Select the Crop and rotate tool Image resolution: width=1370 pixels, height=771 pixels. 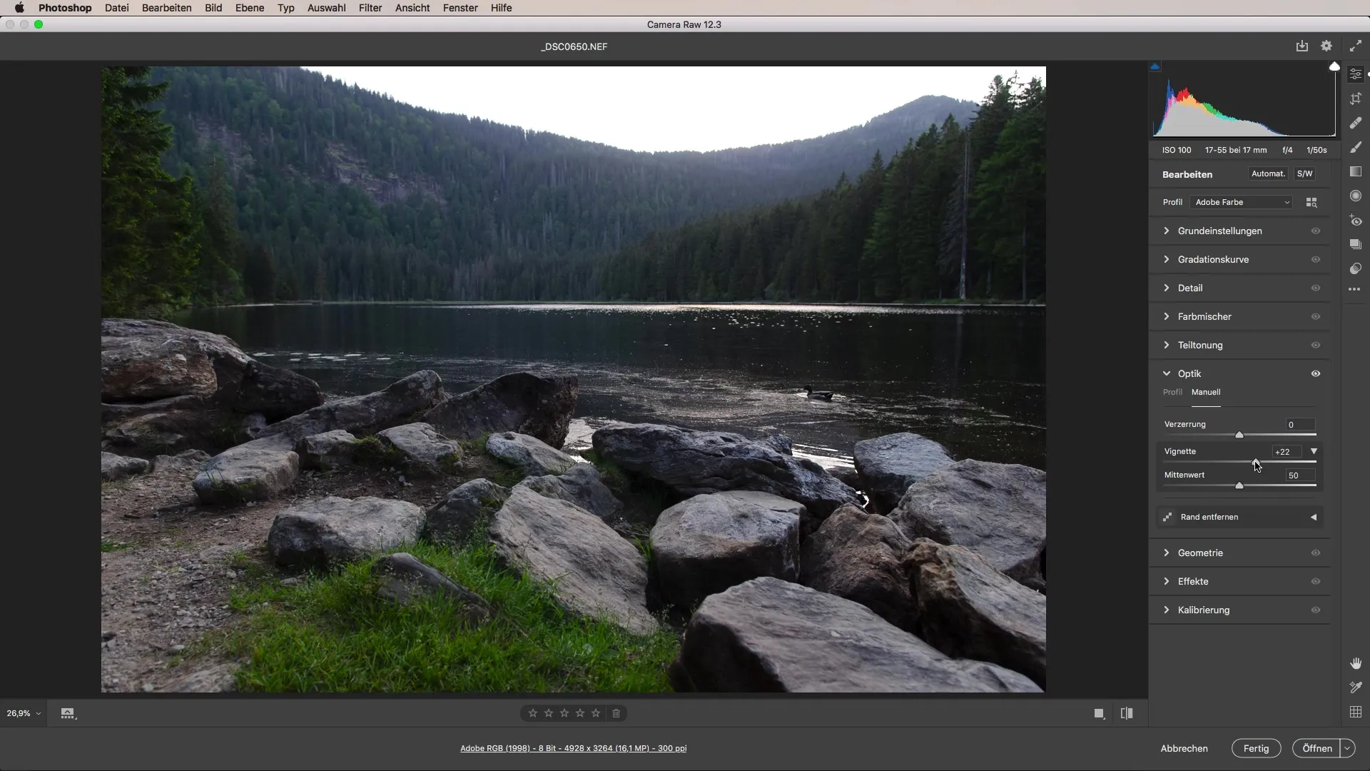[1356, 99]
